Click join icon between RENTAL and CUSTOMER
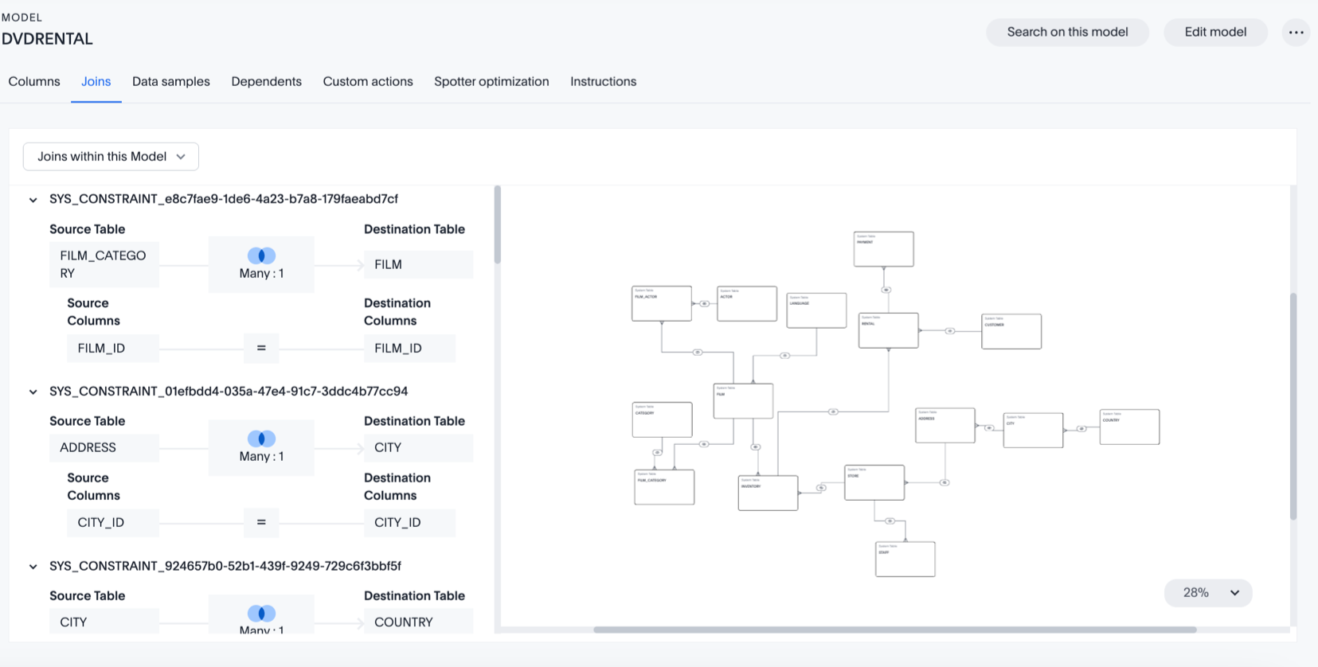Viewport: 1318px width, 667px height. [x=949, y=330]
